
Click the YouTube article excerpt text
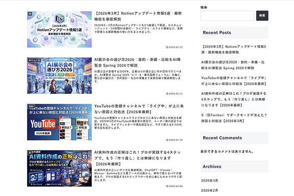point(138,123)
